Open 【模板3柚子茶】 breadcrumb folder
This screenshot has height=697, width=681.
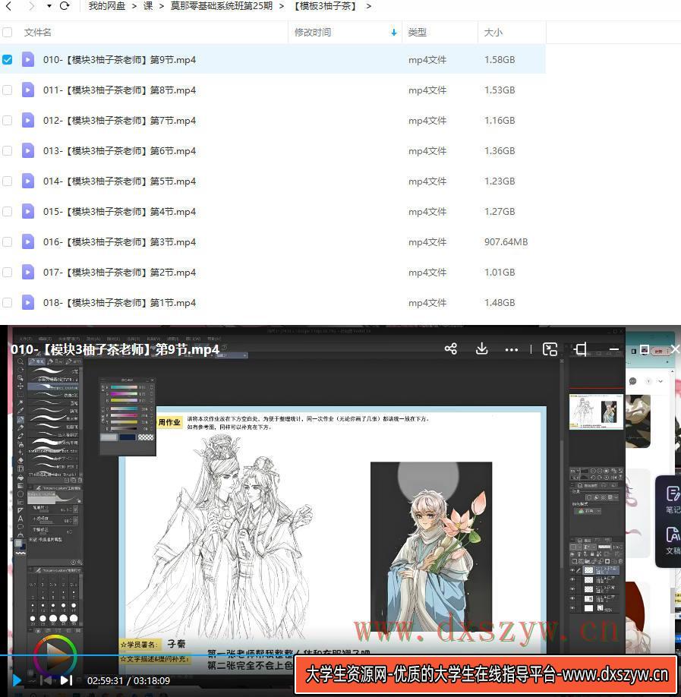click(x=325, y=6)
